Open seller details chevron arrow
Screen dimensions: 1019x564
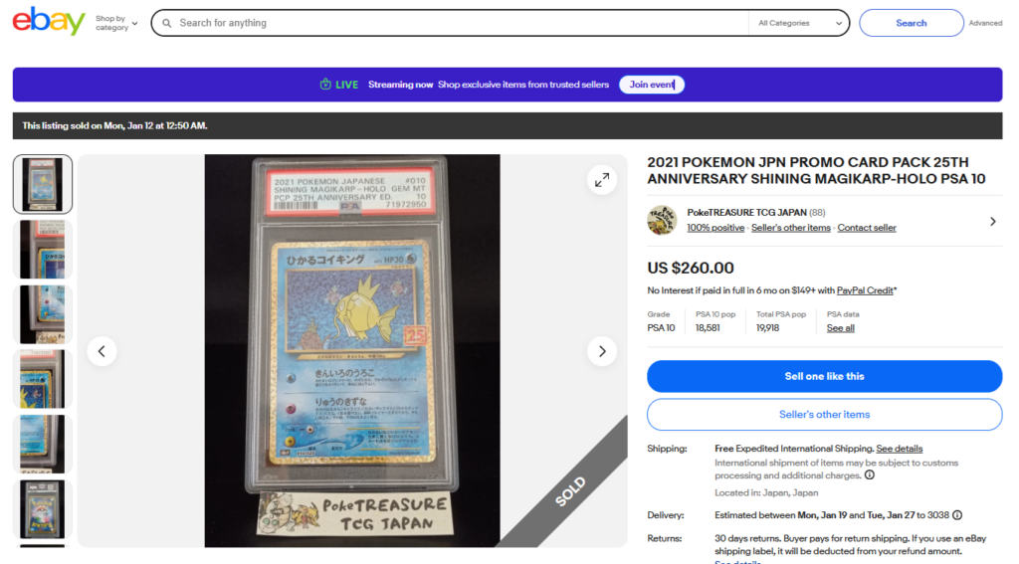pyautogui.click(x=993, y=222)
